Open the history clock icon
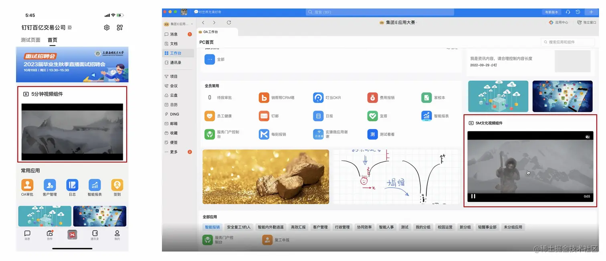 point(578,12)
